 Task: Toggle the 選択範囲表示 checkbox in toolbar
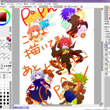24,7
